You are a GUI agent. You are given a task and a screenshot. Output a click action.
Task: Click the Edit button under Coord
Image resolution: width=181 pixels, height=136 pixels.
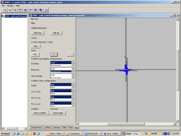point(36,46)
